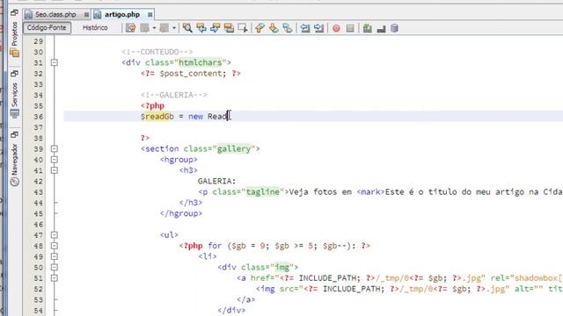563x316 pixels.
Task: Click the closing </hgroup> tag
Action: tap(181, 213)
